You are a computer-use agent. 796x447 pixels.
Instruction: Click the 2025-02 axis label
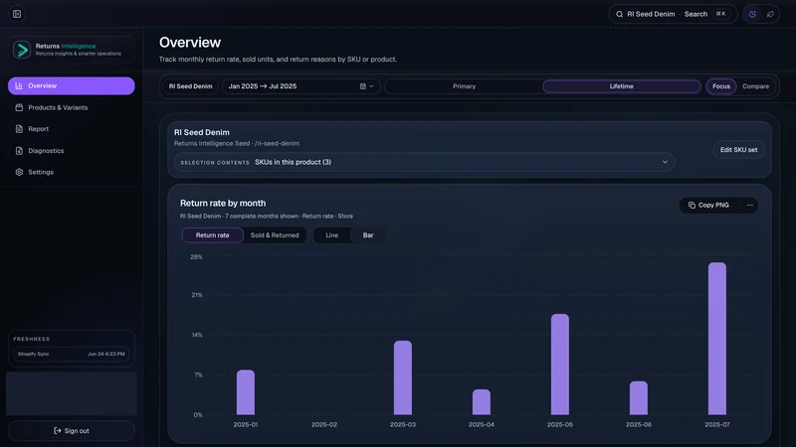[x=324, y=425]
